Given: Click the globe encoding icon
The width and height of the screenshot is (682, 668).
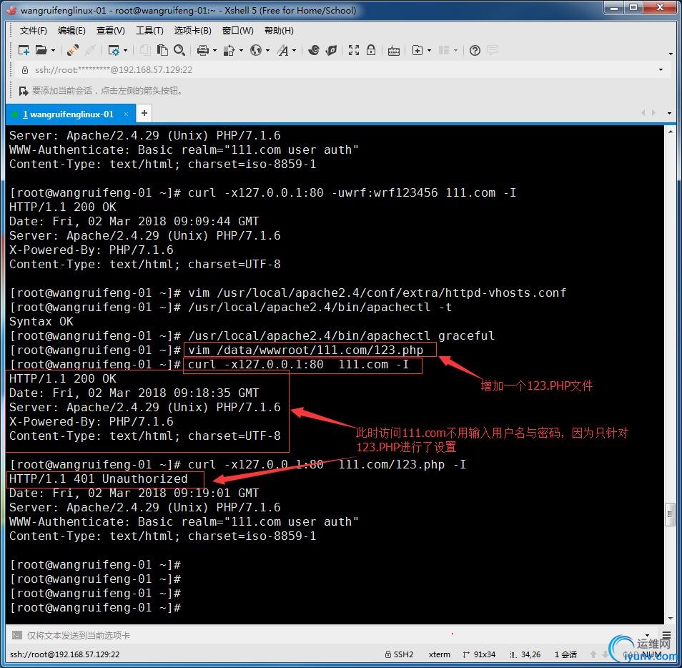Looking at the screenshot, I should (256, 51).
